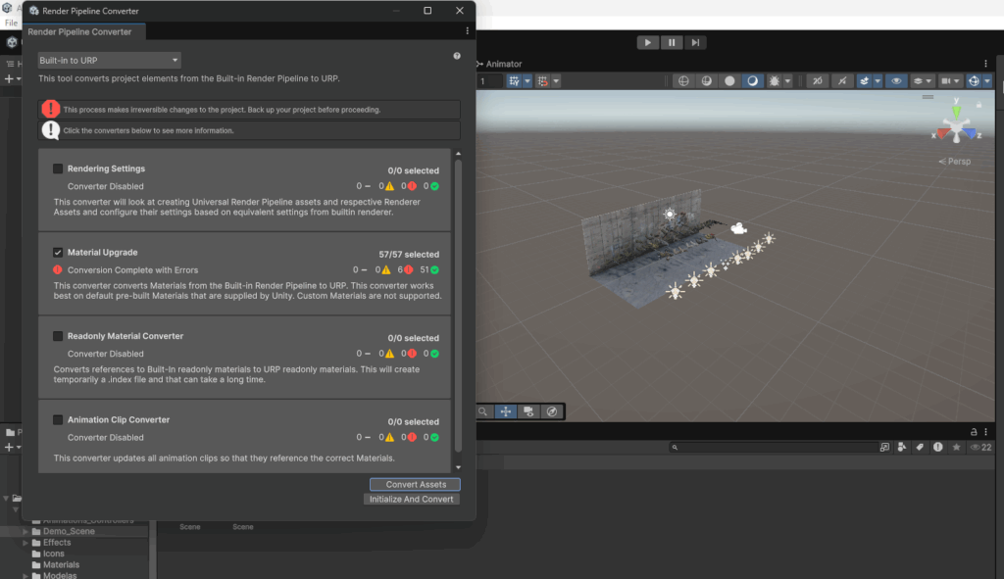Expand the Demo_Scene folder
This screenshot has width=1004, height=579.
pyautogui.click(x=25, y=532)
